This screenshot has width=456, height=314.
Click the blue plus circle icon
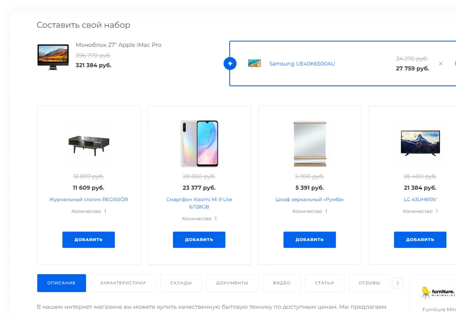[230, 64]
